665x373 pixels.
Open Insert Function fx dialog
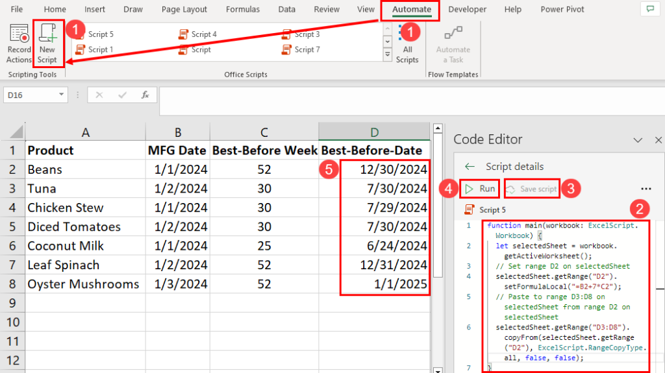[145, 95]
